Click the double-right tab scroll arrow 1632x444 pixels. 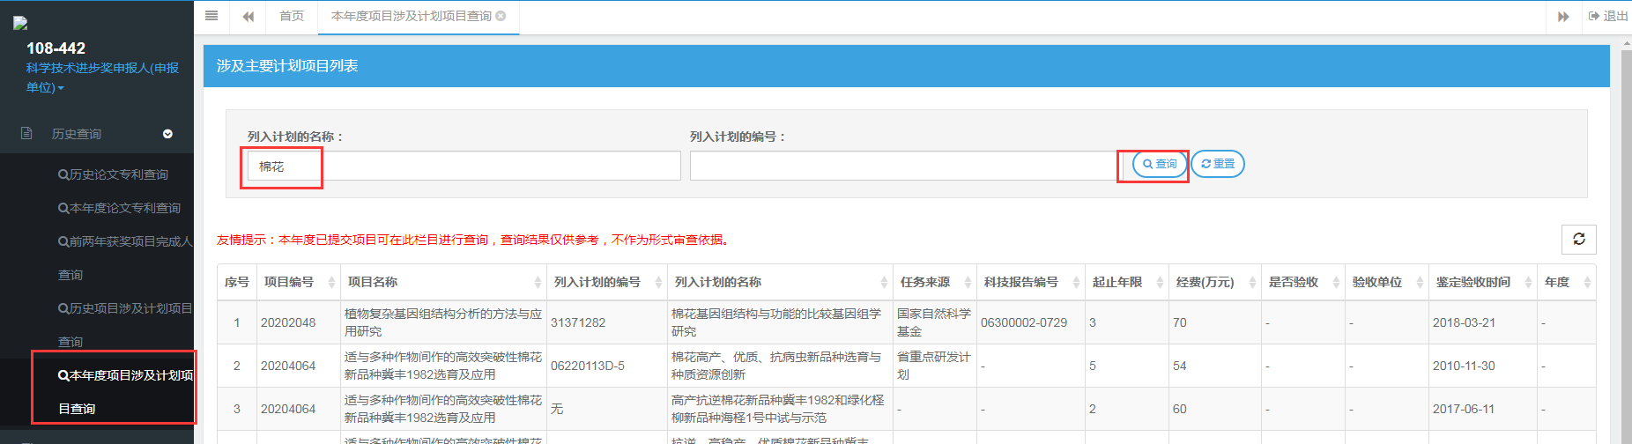pos(1563,17)
